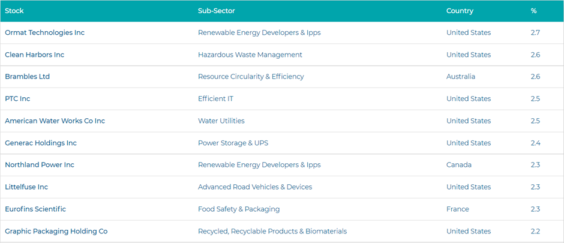This screenshot has height=243, width=564.
Task: Click France in Eurofins Scientific row
Action: [458, 209]
